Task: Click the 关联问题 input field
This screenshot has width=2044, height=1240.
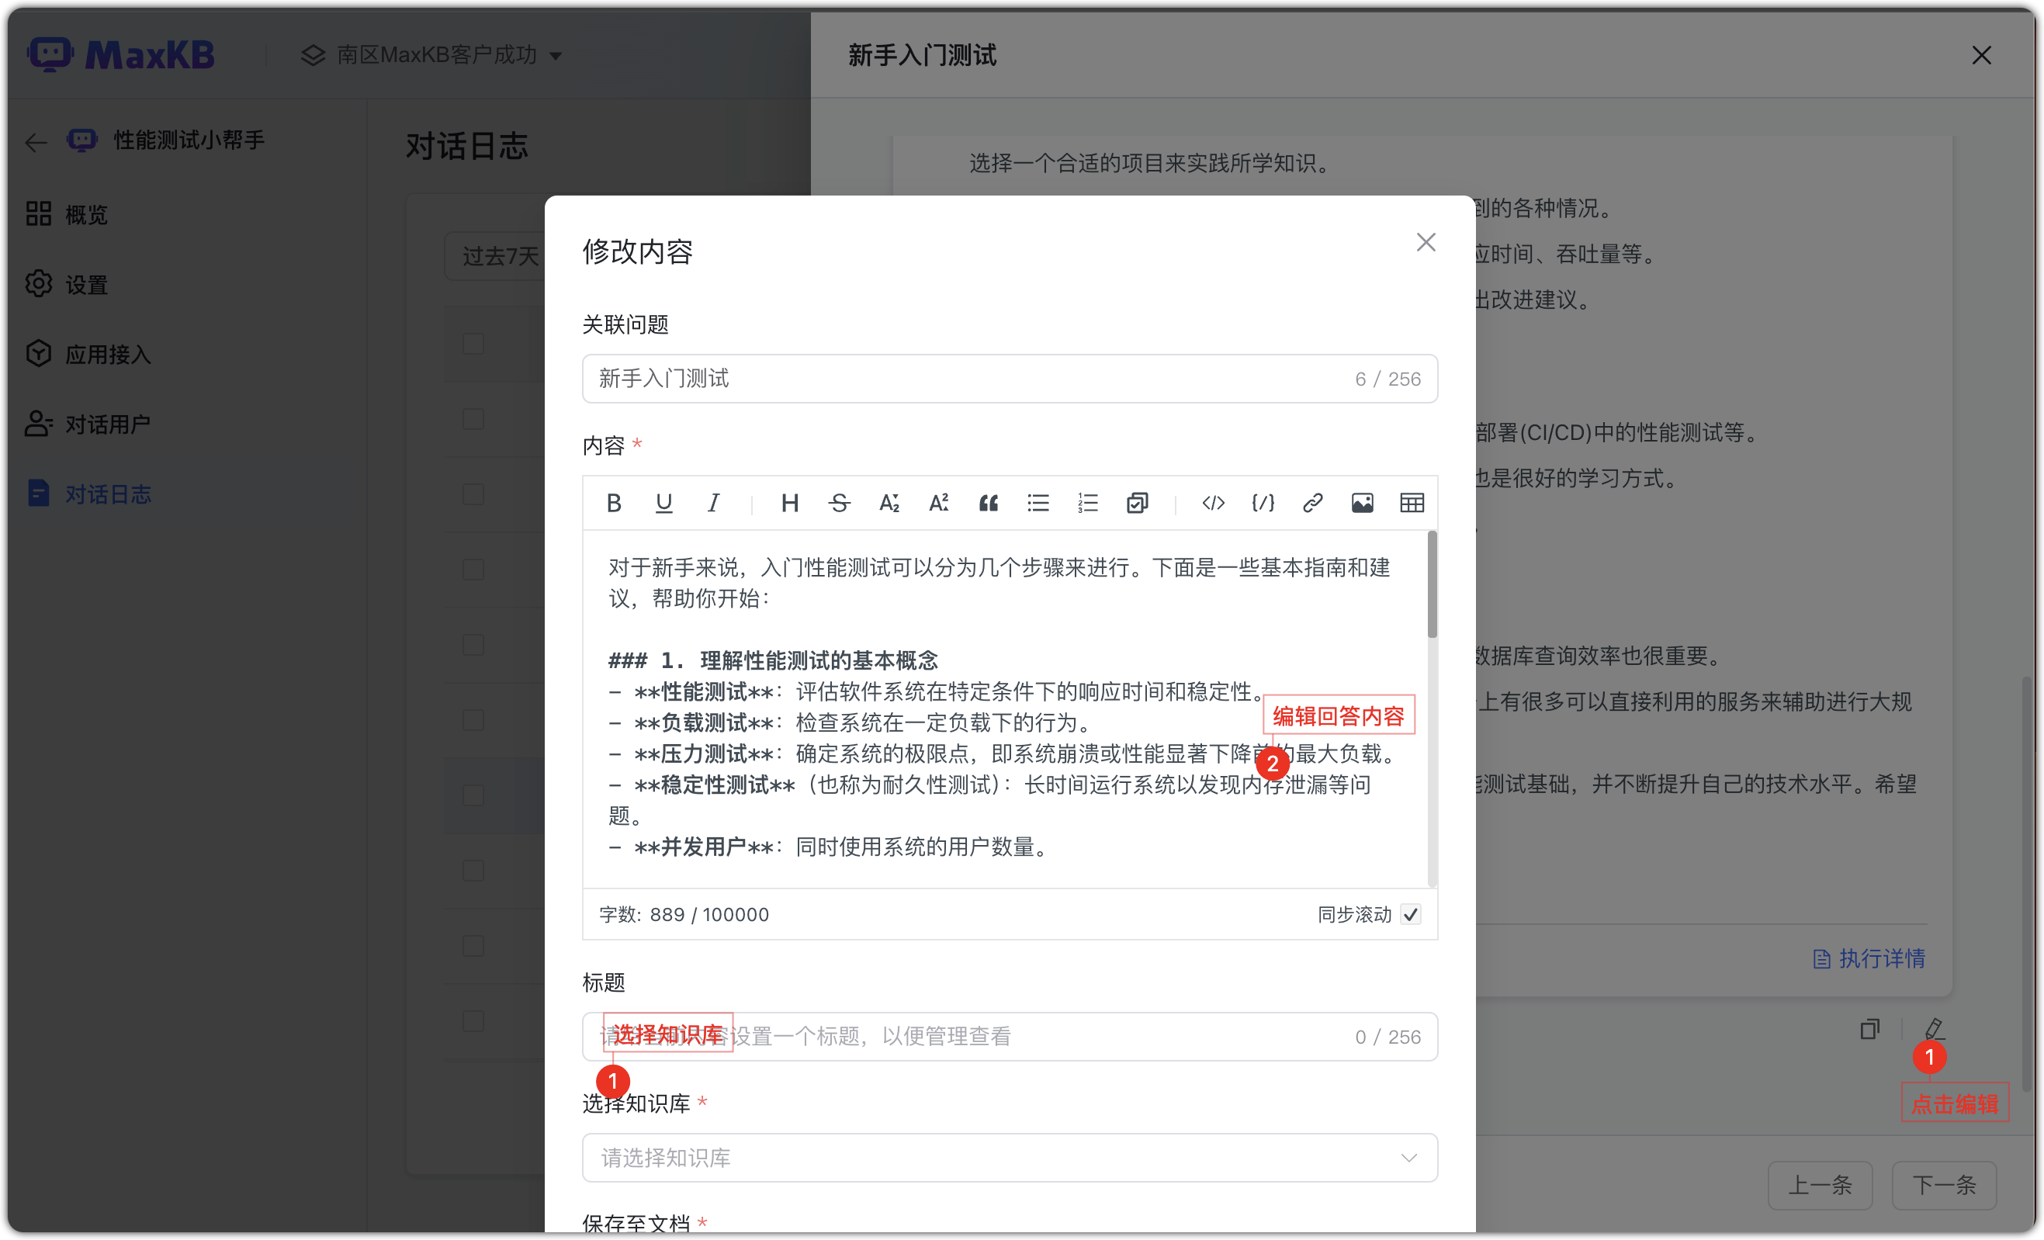Action: click(1010, 378)
